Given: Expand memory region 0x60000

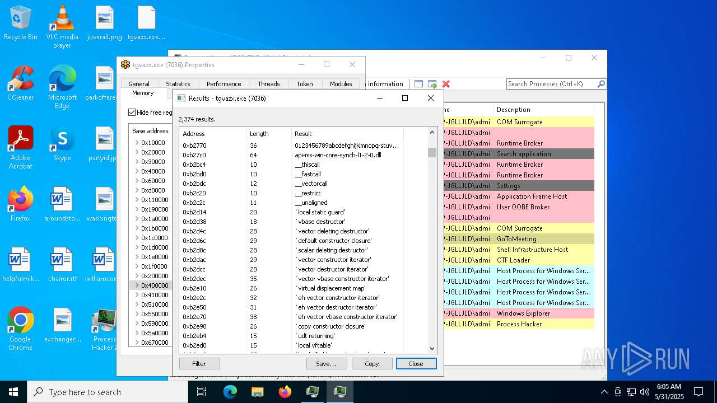Looking at the screenshot, I should pyautogui.click(x=137, y=181).
